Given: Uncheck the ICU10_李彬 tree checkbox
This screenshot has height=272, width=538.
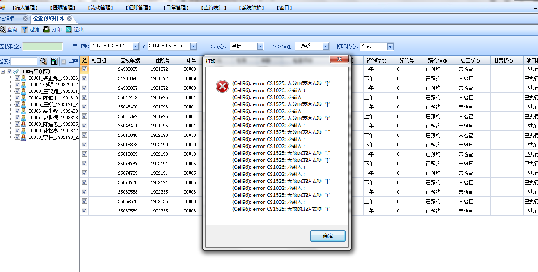Looking at the screenshot, I should click(17, 137).
